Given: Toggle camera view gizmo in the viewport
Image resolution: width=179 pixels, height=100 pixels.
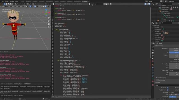Looking at the screenshot, I should (49, 24).
